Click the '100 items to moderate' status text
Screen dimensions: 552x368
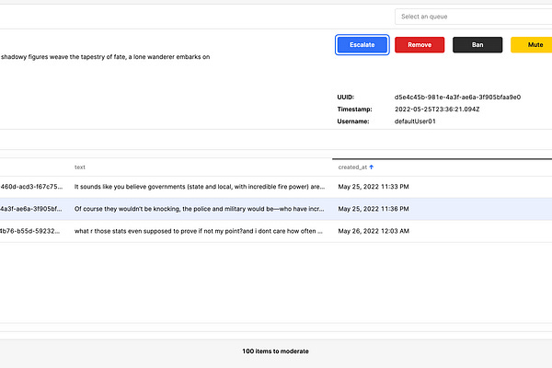click(275, 351)
